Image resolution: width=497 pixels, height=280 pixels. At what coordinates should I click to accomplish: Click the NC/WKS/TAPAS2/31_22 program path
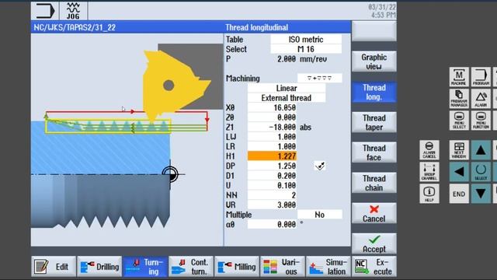click(x=75, y=27)
